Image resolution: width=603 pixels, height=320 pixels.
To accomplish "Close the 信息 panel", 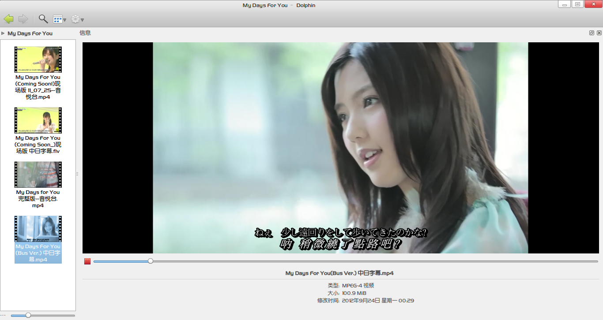I will coord(599,33).
